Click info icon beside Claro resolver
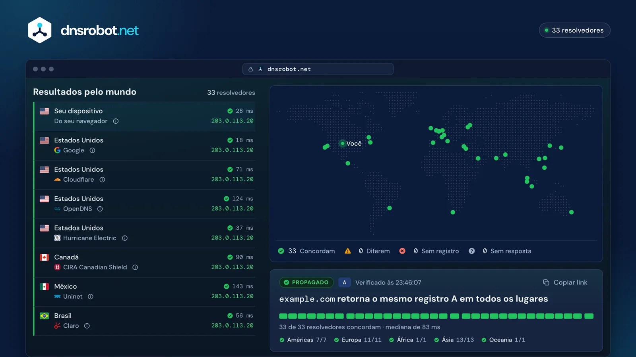 (x=87, y=326)
